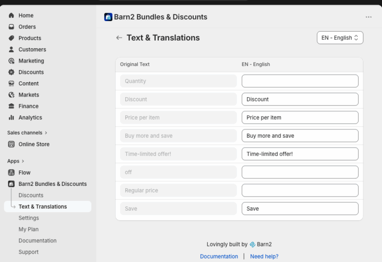Click the empty translation field for 'off'
This screenshot has height=262, width=382.
click(300, 172)
